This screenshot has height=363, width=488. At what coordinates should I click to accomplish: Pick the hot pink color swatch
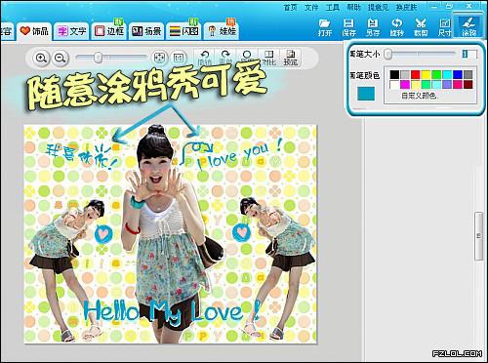point(458,85)
